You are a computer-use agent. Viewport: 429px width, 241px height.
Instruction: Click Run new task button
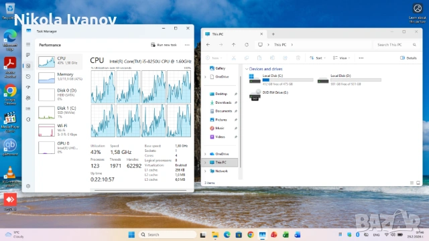pyautogui.click(x=164, y=45)
